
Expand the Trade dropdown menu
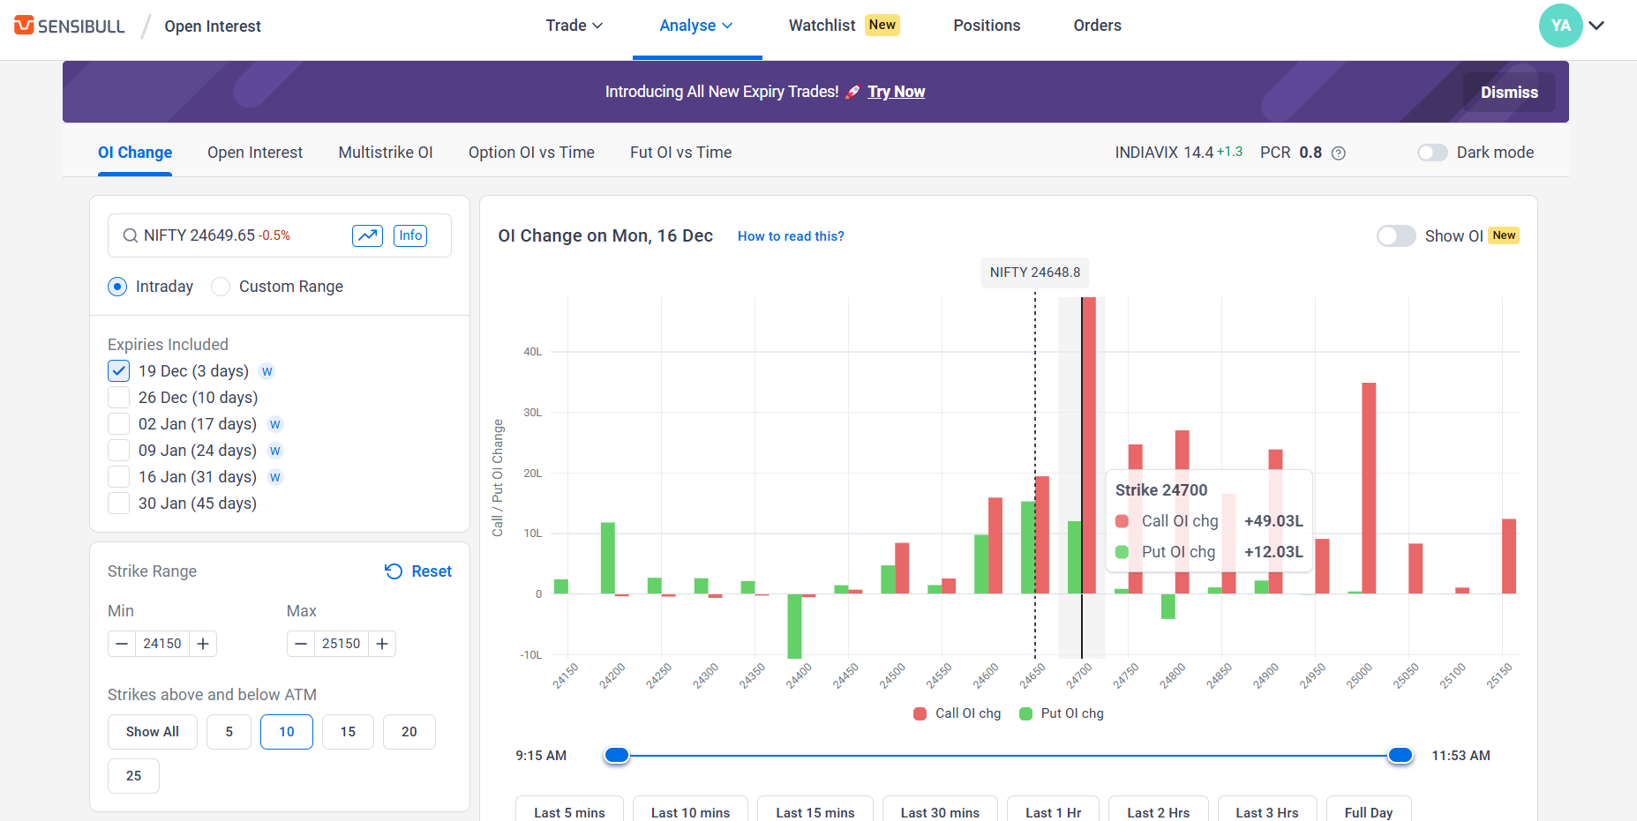coord(574,26)
